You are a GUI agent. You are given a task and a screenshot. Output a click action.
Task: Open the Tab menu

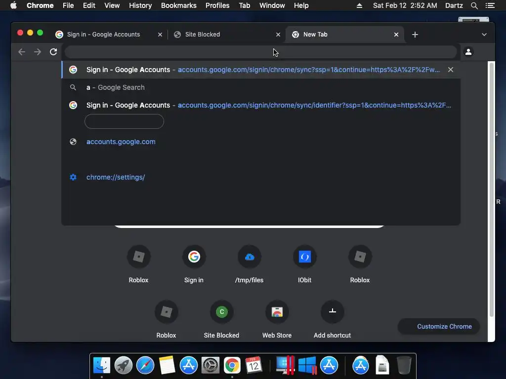point(244,5)
